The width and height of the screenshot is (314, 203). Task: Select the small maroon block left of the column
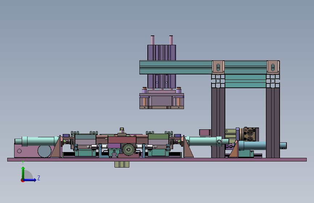click(x=205, y=132)
